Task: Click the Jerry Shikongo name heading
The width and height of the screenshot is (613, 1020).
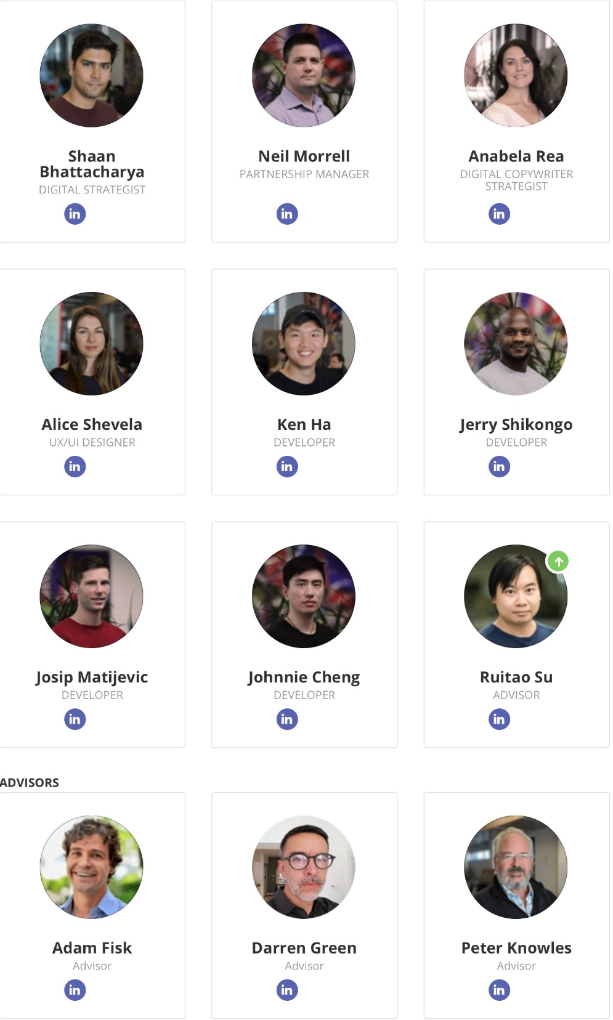Action: [516, 425]
